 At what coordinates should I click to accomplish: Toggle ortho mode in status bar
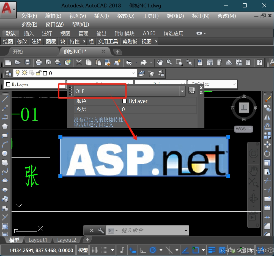143,250
